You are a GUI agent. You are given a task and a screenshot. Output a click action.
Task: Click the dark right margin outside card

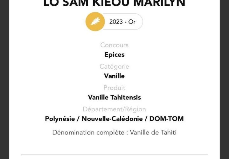(224, 79)
